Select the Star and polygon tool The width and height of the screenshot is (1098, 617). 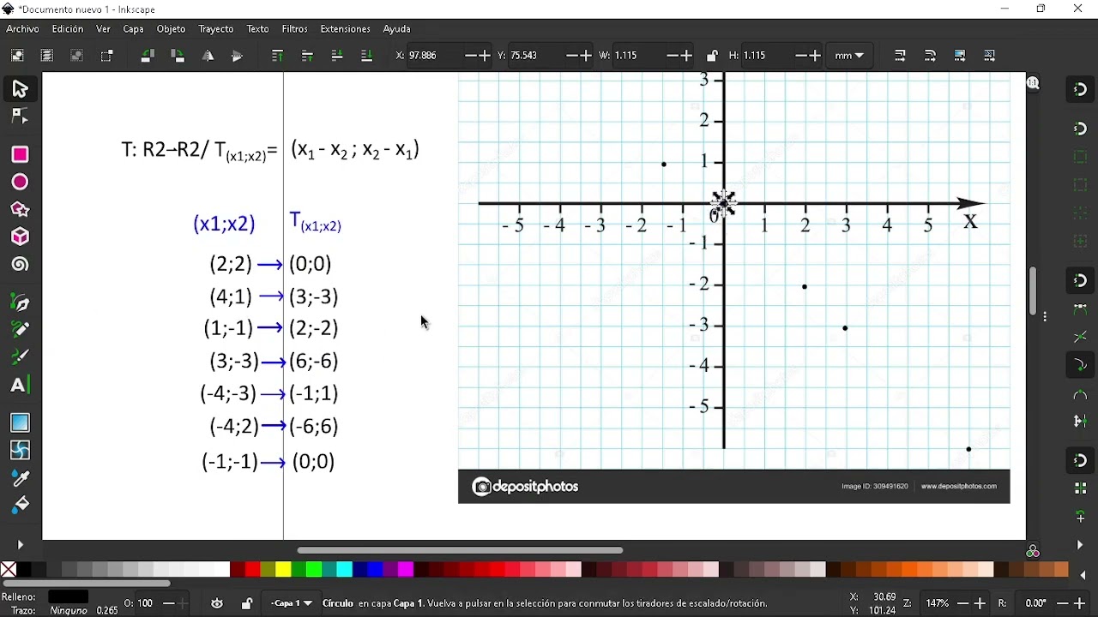(20, 209)
